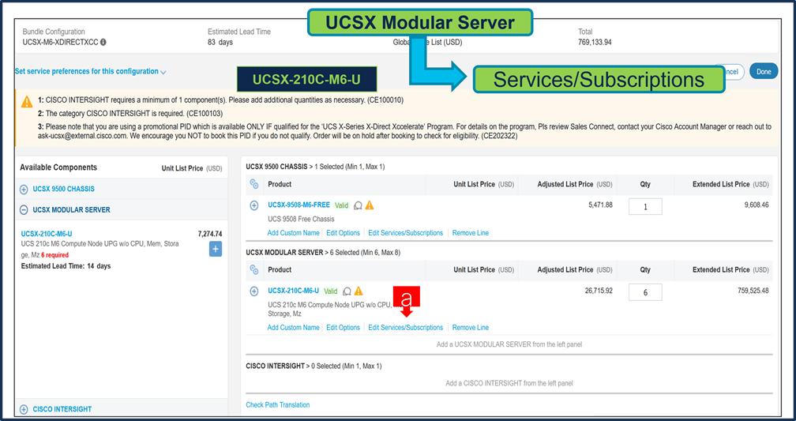
Task: Expand the CISCO INTERSIGHT component category
Action: [x=24, y=409]
